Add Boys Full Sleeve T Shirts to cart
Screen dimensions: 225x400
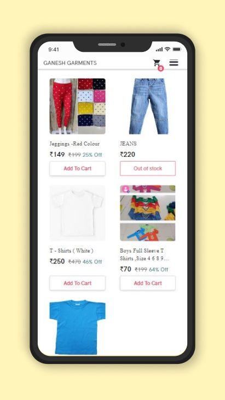tap(148, 283)
